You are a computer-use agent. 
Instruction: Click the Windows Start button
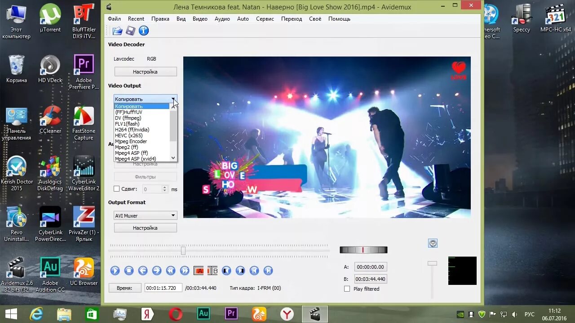click(11, 314)
